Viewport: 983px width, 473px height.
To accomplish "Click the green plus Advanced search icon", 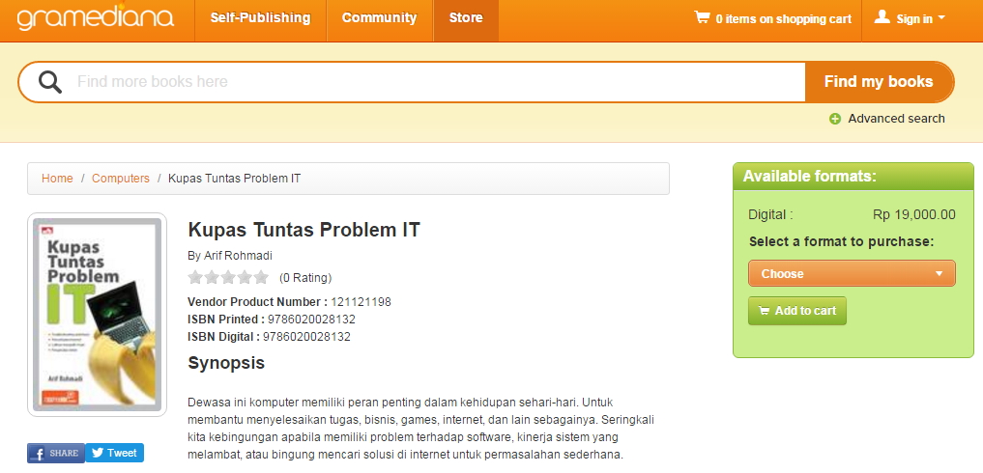I will pos(835,119).
